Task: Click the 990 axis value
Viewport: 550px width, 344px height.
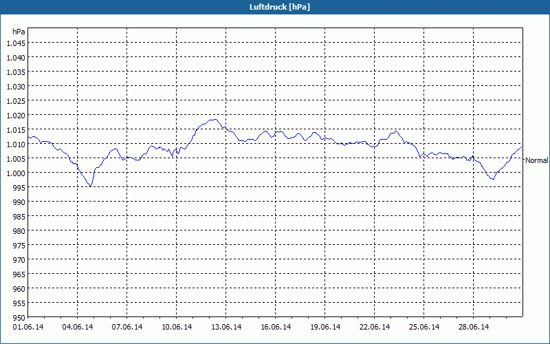Action: [x=20, y=202]
